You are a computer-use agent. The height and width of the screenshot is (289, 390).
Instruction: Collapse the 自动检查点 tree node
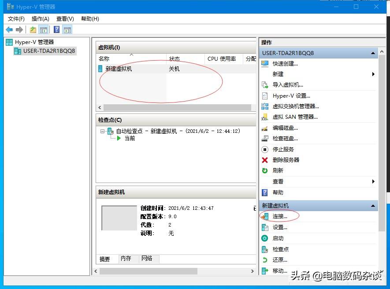coord(103,130)
